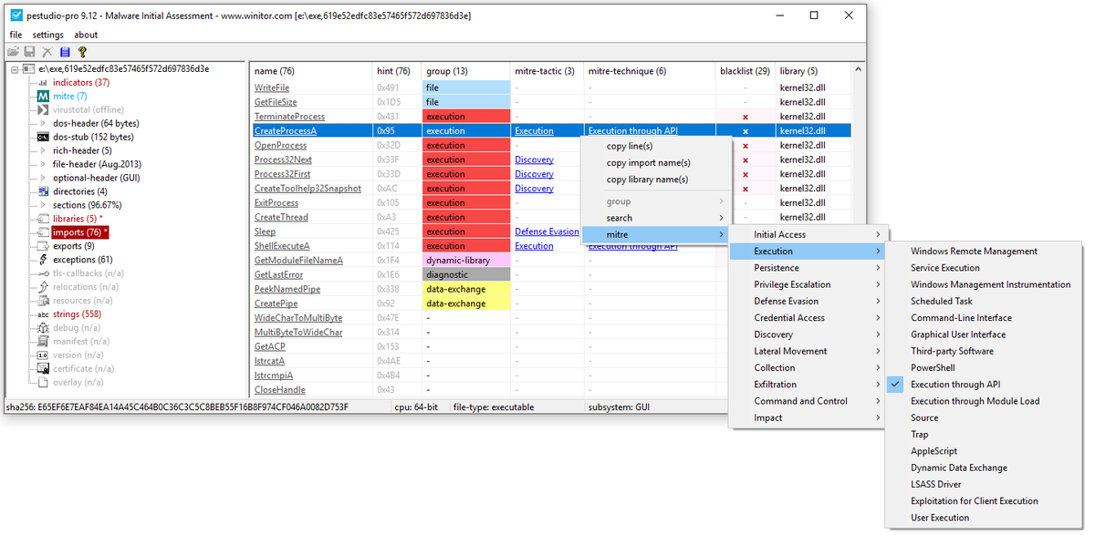Screen dimensions: 1095x545
Task: Select the directories (4) tree icon
Action: pos(43,192)
